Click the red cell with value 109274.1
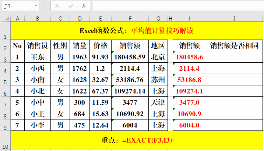 pos(189,91)
